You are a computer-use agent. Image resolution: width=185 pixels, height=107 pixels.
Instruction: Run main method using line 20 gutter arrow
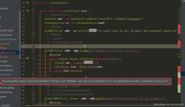click(28, 11)
